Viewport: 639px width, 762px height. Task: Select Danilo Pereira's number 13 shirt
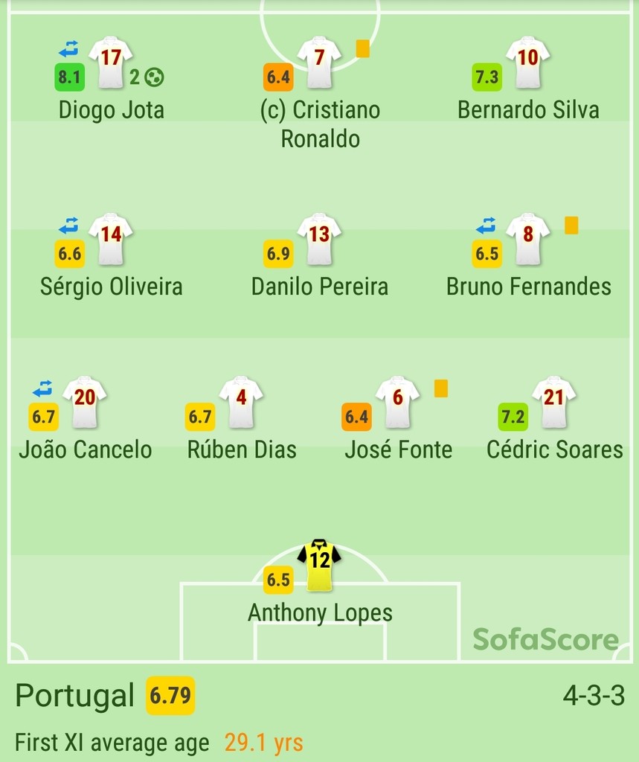pyautogui.click(x=319, y=239)
